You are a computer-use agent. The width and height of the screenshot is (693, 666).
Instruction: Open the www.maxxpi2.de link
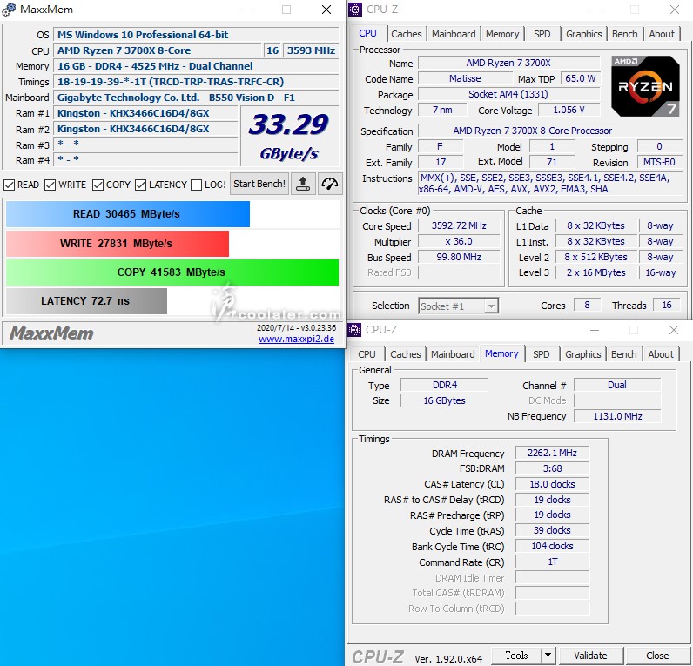point(296,339)
